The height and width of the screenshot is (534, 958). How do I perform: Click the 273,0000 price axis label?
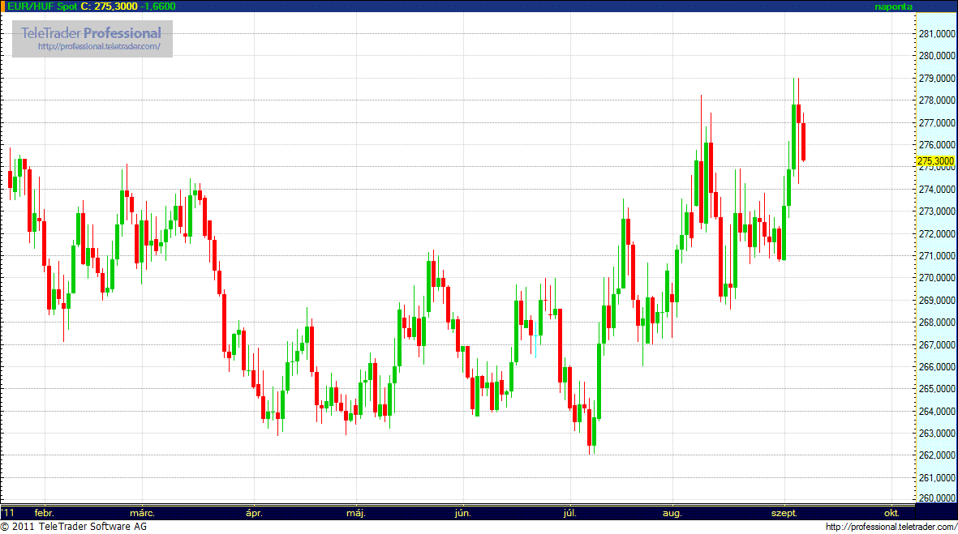pos(937,211)
